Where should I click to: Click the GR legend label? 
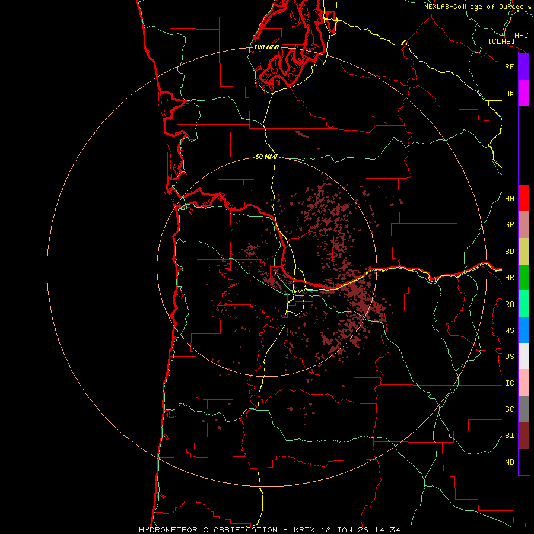509,225
